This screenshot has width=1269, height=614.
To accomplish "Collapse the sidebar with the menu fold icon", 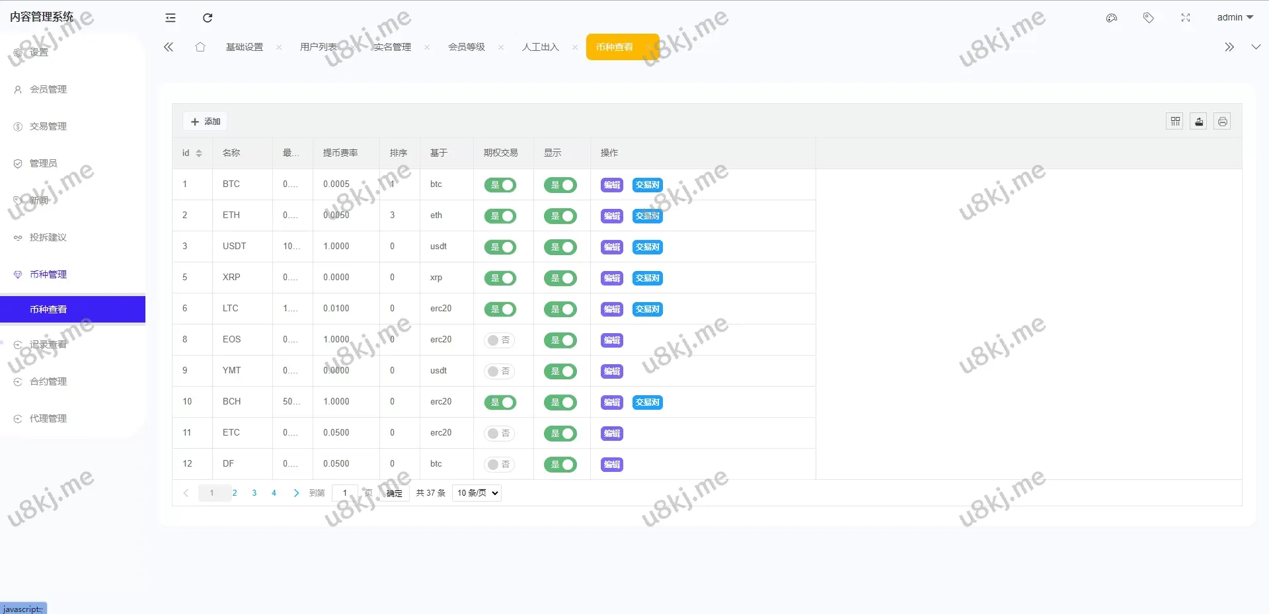I will (x=171, y=18).
